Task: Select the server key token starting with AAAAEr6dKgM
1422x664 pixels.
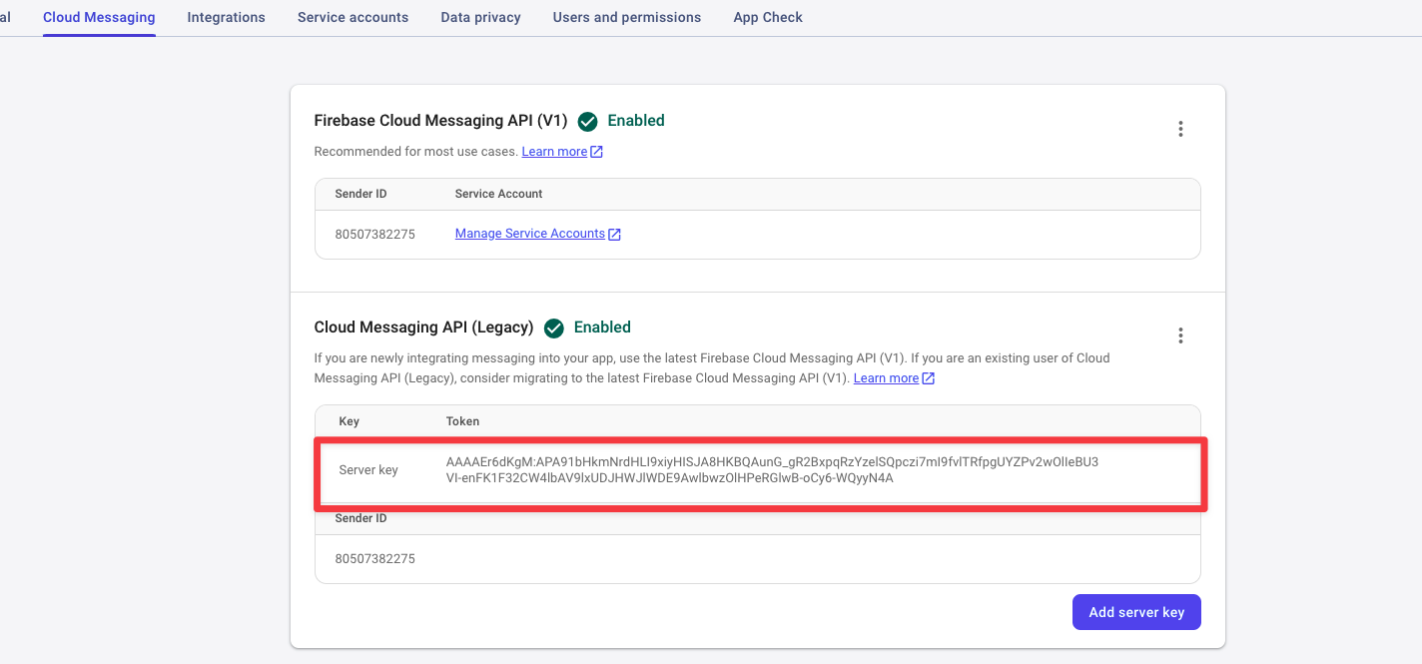Action: point(772,469)
